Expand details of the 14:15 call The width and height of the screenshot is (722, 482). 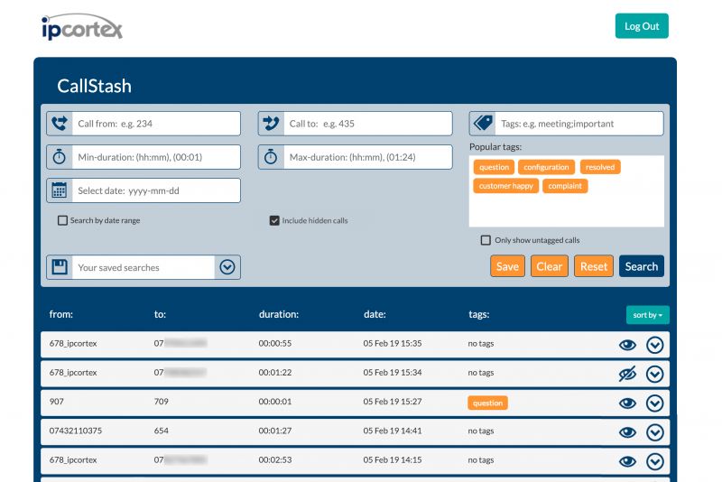(x=655, y=461)
